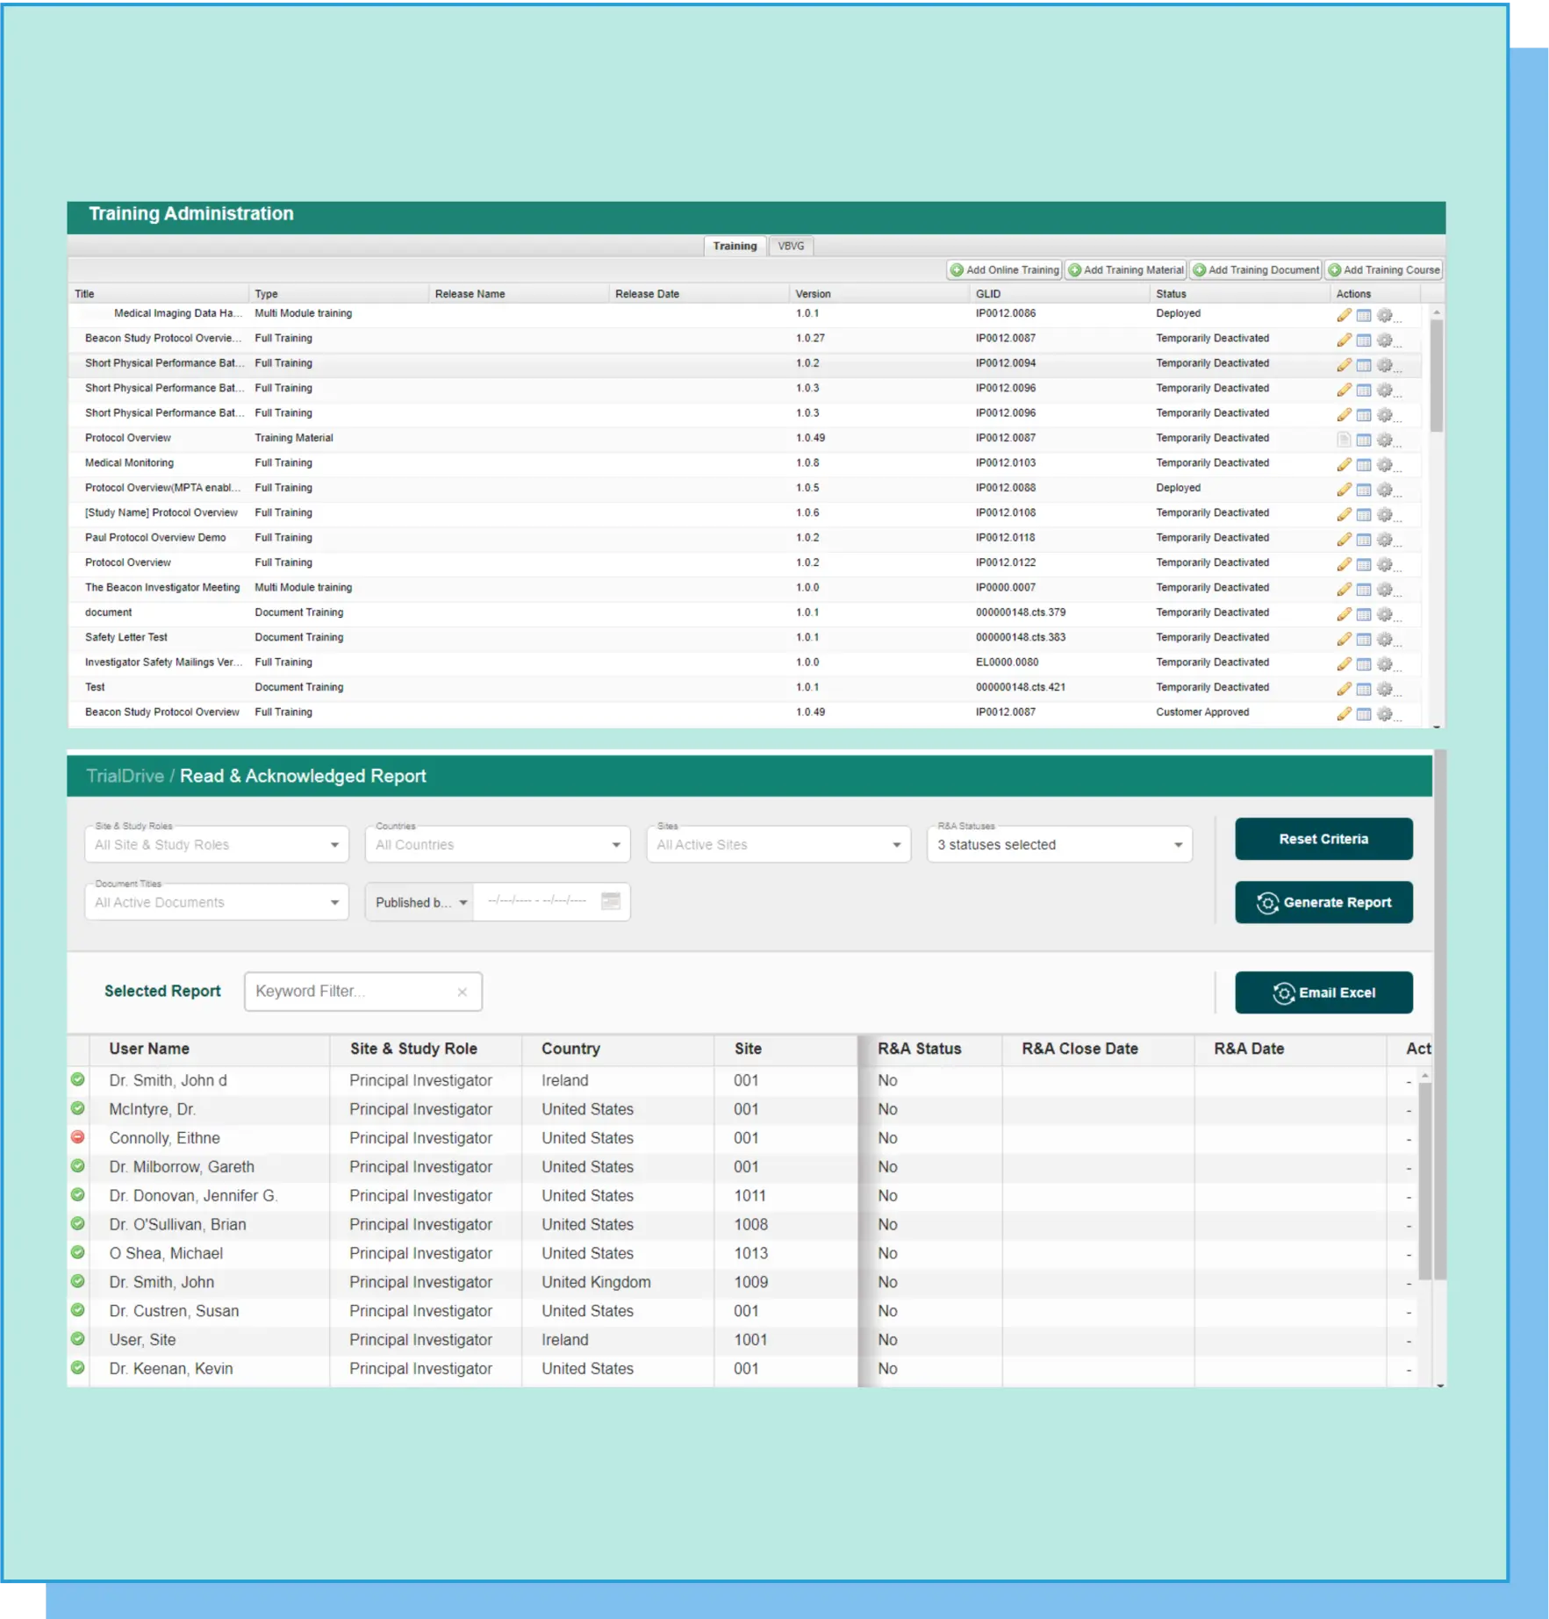Expand the Site & Study Roles dropdown
Viewport: 1549px width, 1619px height.
(x=334, y=845)
